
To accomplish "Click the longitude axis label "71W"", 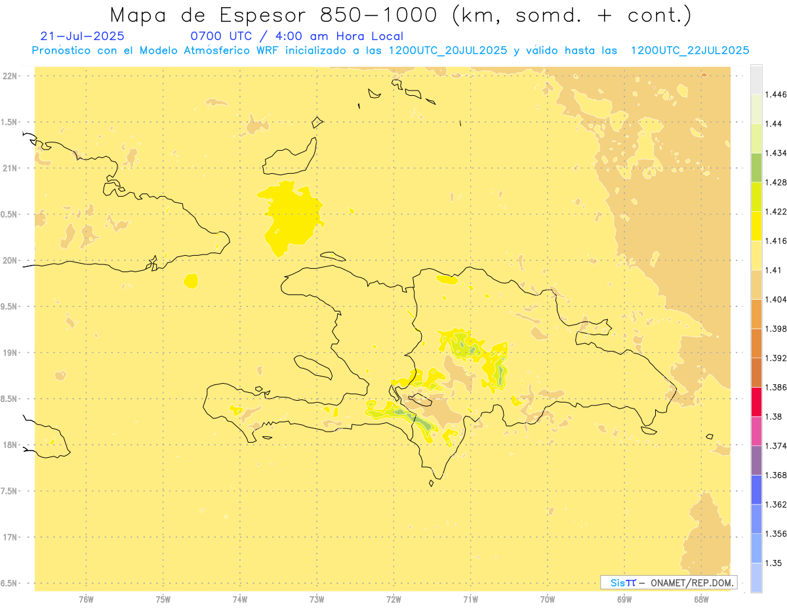I will pos(470,599).
